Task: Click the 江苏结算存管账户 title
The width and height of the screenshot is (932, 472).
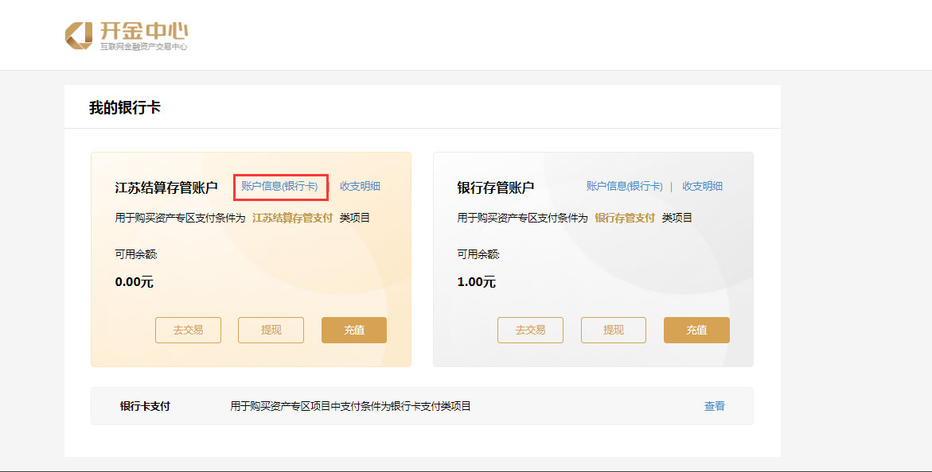Action: coord(166,188)
